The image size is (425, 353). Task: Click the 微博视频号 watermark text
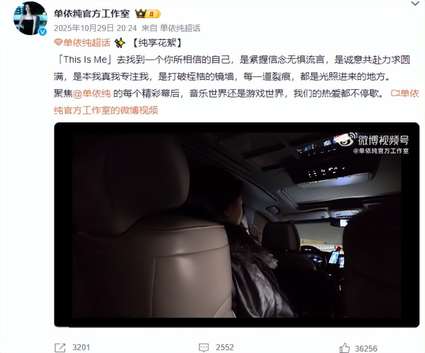tap(383, 140)
